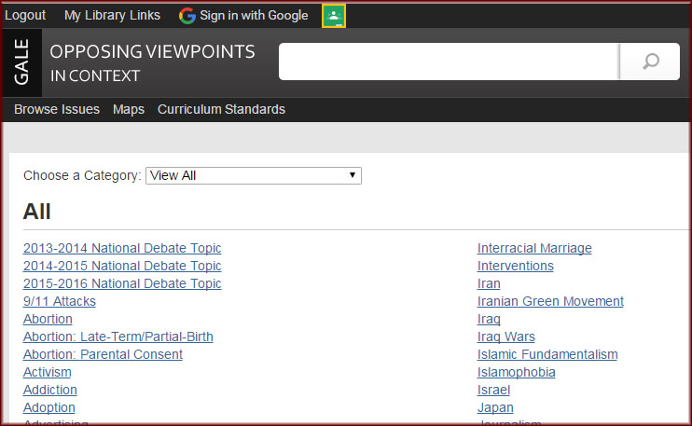Click inside the search text field
The height and width of the screenshot is (426, 692).
(x=449, y=62)
